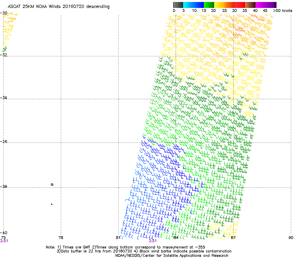Select the dark purple 45-50 knots segment
This screenshot has height=258, width=294.
click(x=271, y=5)
